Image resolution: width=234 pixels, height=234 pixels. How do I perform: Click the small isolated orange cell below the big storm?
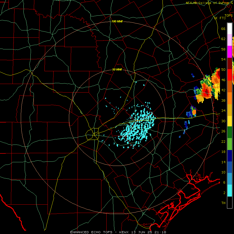[x=194, y=112]
